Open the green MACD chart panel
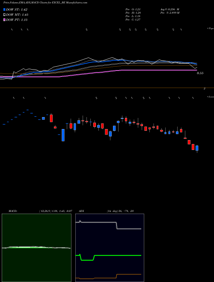Screen dimensions: 214x282 [36, 248]
